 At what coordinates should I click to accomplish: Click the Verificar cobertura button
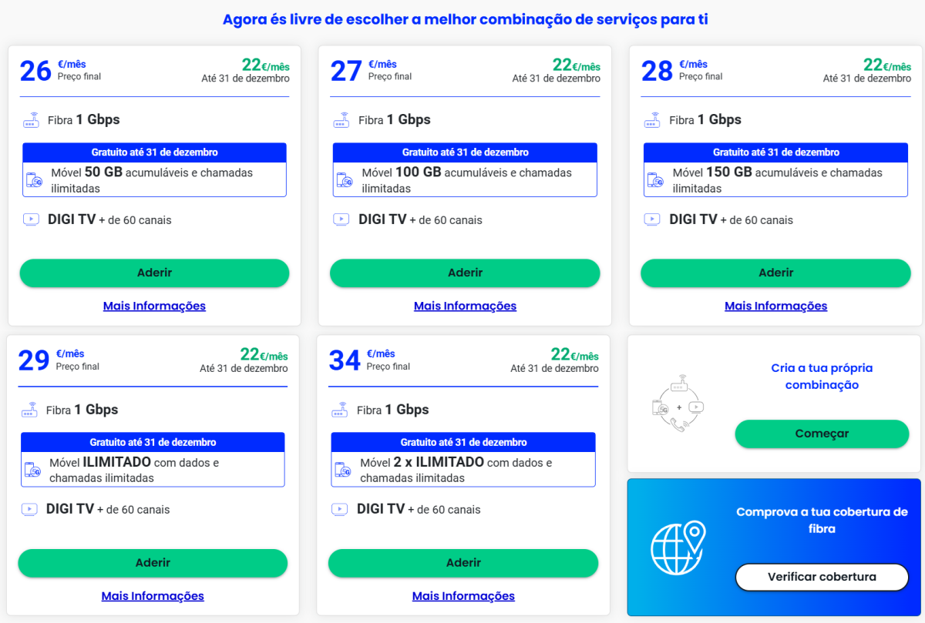pos(822,577)
